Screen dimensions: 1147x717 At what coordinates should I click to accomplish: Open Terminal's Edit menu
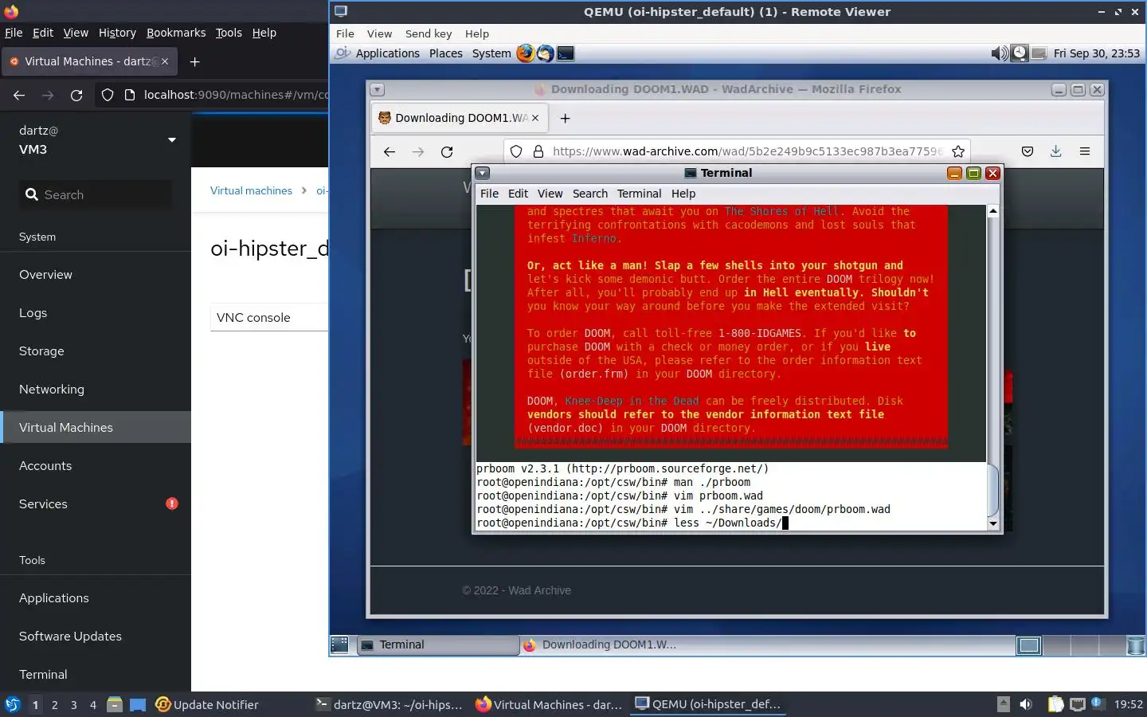point(518,194)
